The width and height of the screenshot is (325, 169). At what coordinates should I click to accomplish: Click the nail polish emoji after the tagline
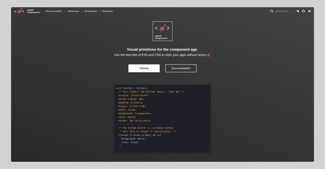tap(209, 55)
